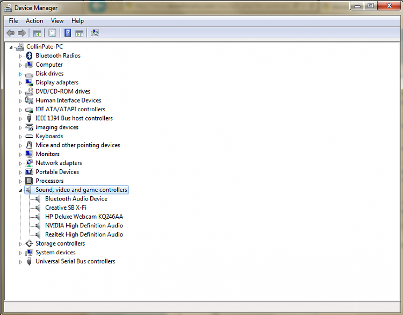Click the Device Manager title bar icon
The image size is (403, 315).
8,8
